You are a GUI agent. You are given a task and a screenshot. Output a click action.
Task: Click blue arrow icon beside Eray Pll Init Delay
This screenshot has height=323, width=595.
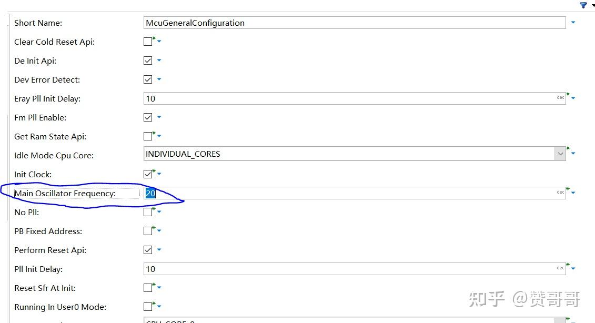573,98
